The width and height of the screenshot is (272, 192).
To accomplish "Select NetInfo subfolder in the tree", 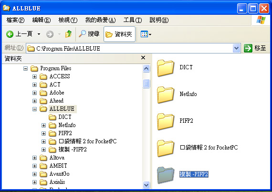I will pyautogui.click(x=67, y=125).
